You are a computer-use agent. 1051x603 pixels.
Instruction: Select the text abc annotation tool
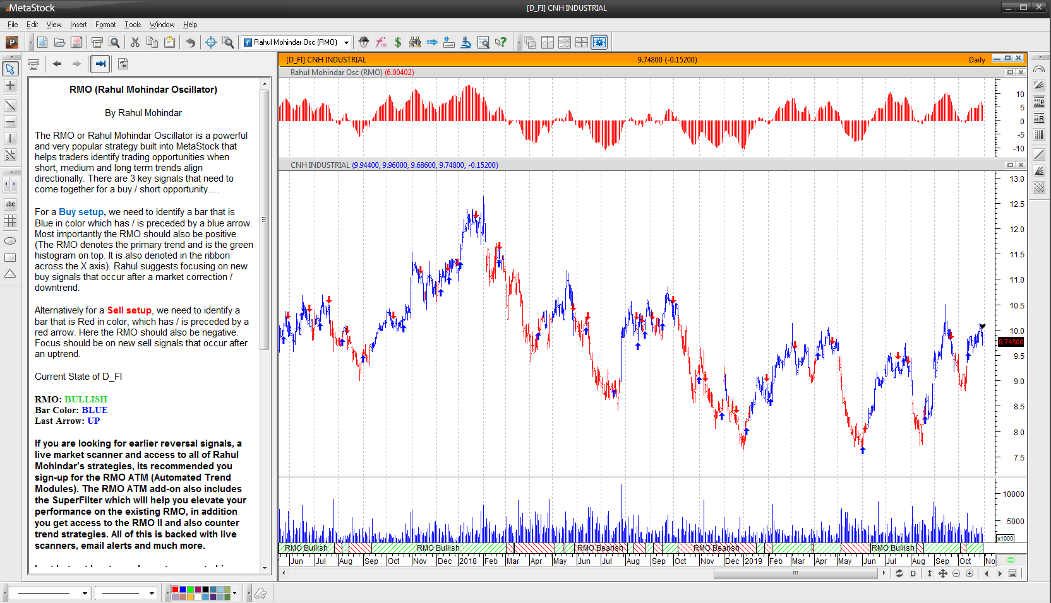[x=10, y=204]
